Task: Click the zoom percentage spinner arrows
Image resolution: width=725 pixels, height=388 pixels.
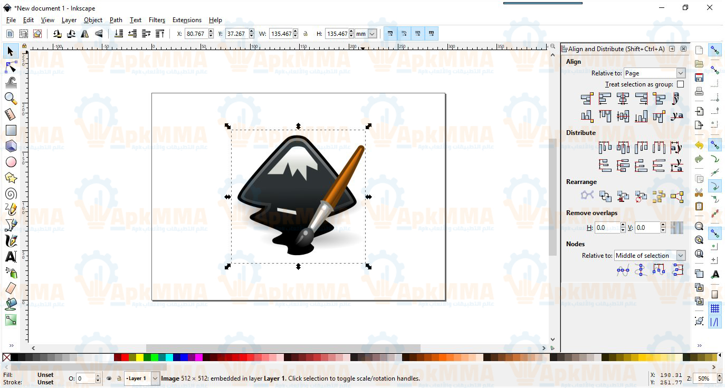Action: [719, 379]
